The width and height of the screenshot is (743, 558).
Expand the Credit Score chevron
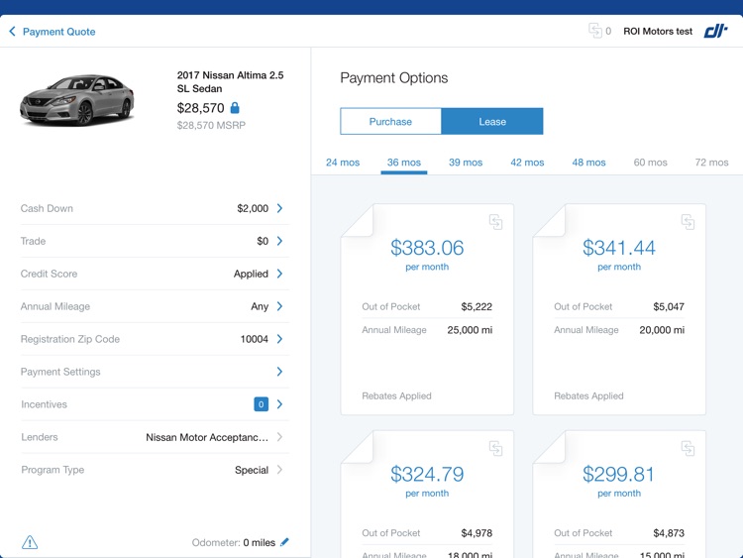pyautogui.click(x=279, y=274)
